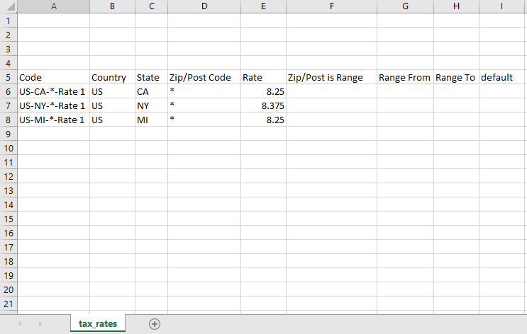The width and height of the screenshot is (527, 334).
Task: Select the 'NY' state cell
Action: 152,106
